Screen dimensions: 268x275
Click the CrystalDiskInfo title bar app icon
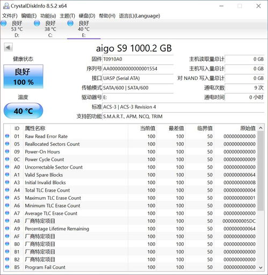click(6, 6)
